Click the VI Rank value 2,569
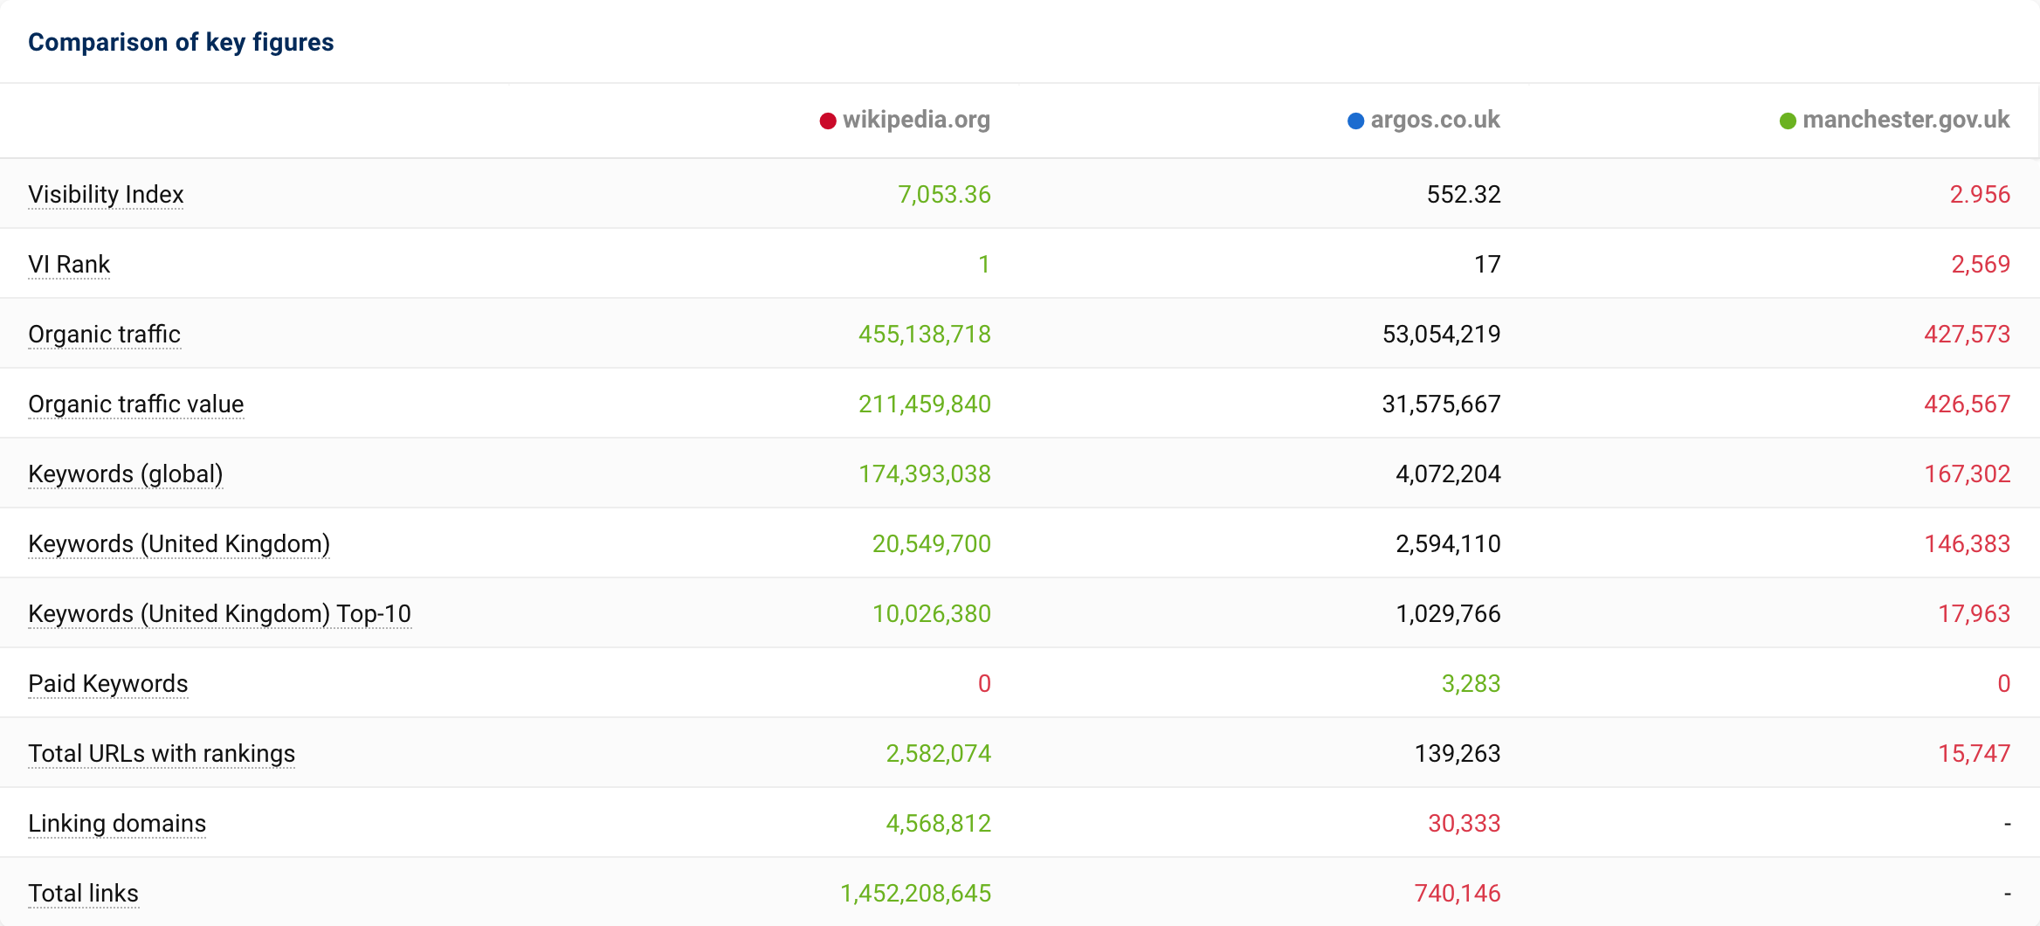 point(1981,264)
